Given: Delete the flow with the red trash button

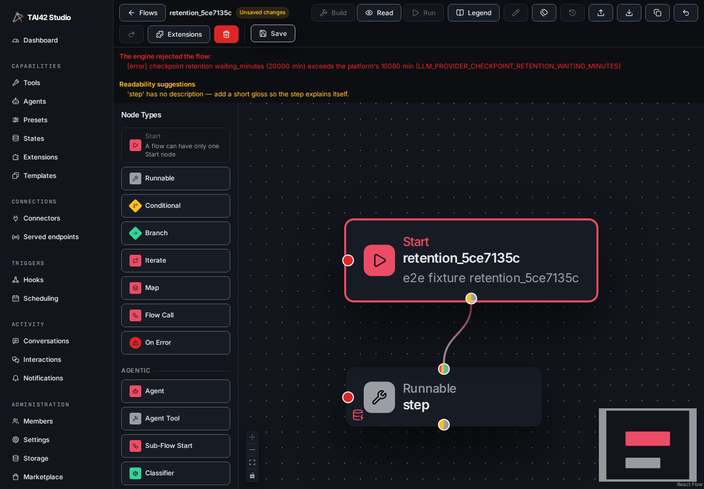Looking at the screenshot, I should (x=226, y=34).
